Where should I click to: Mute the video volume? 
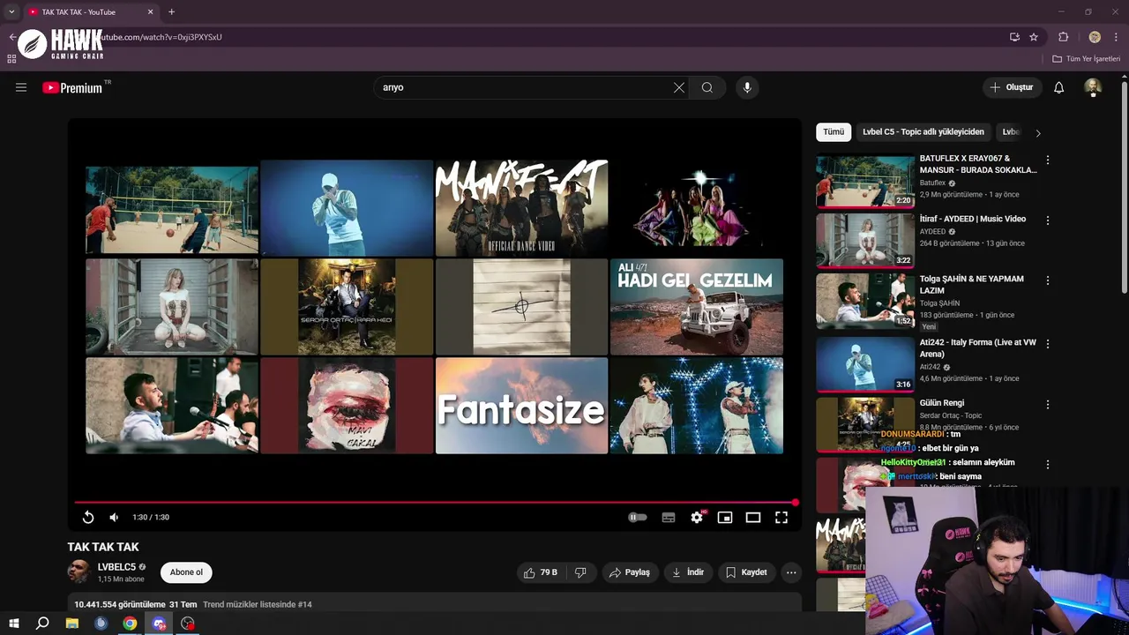[114, 517]
